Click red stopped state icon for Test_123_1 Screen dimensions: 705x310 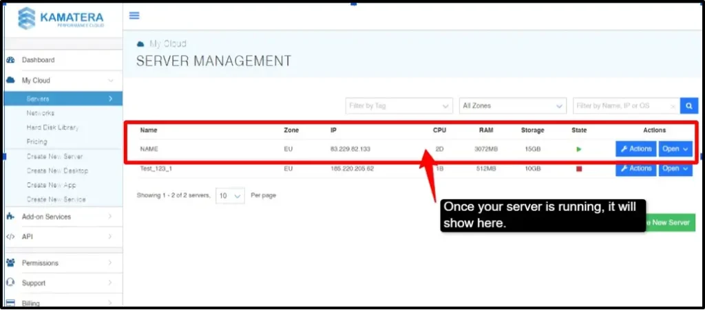pyautogui.click(x=579, y=168)
